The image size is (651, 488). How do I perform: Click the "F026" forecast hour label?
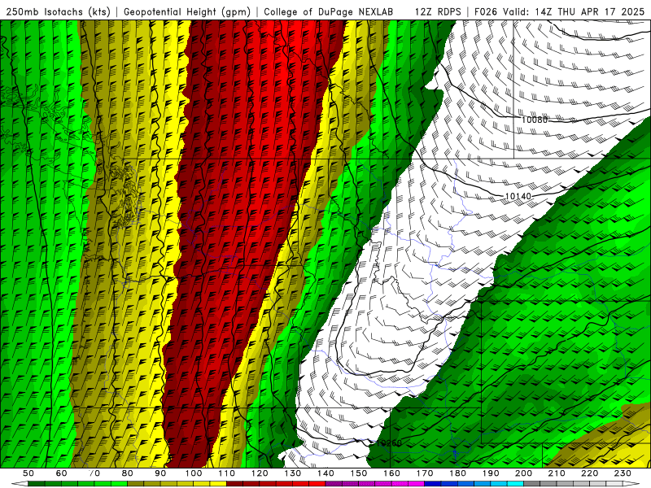[486, 11]
